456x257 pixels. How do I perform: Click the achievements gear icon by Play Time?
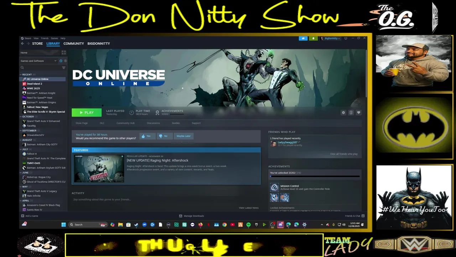[x=157, y=112]
